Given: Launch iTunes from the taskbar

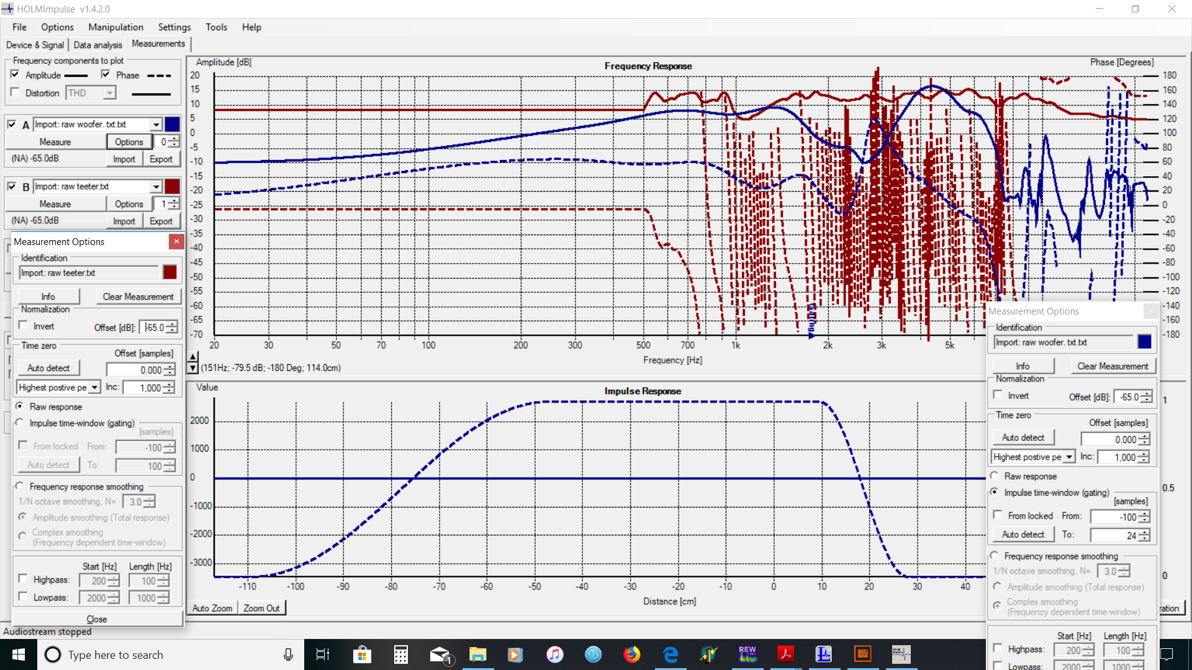Looking at the screenshot, I should (x=554, y=654).
